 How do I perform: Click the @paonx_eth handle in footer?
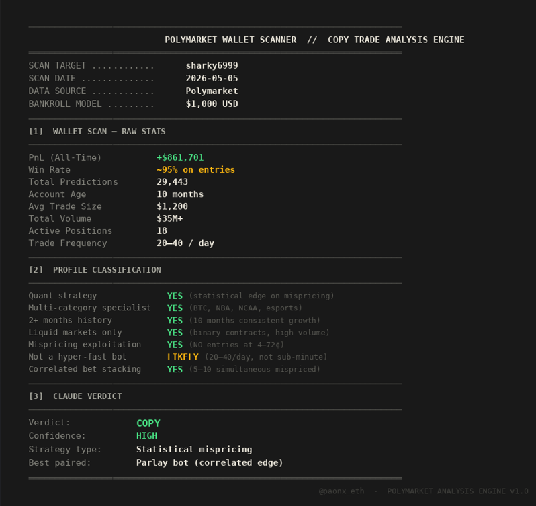click(341, 491)
